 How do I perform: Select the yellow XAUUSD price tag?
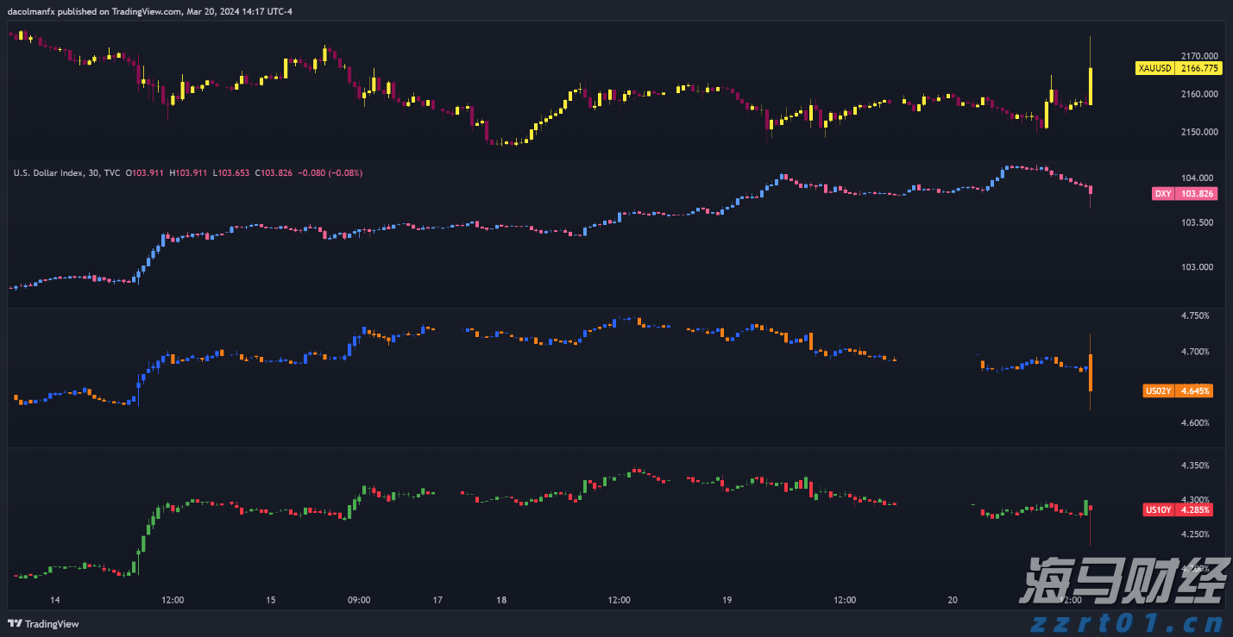coord(1154,68)
